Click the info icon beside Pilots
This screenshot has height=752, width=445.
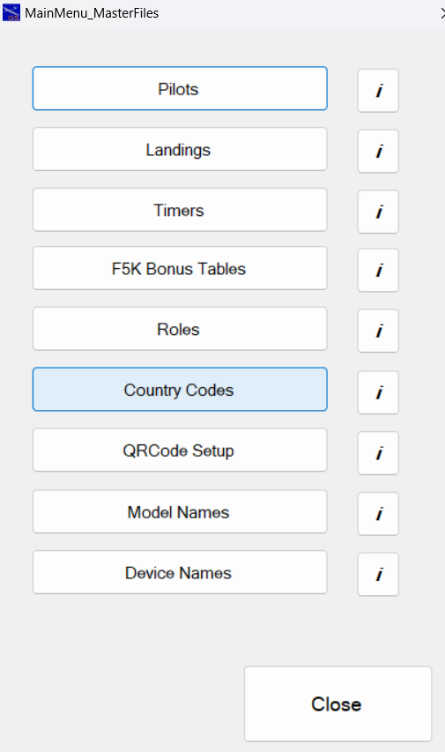point(378,91)
